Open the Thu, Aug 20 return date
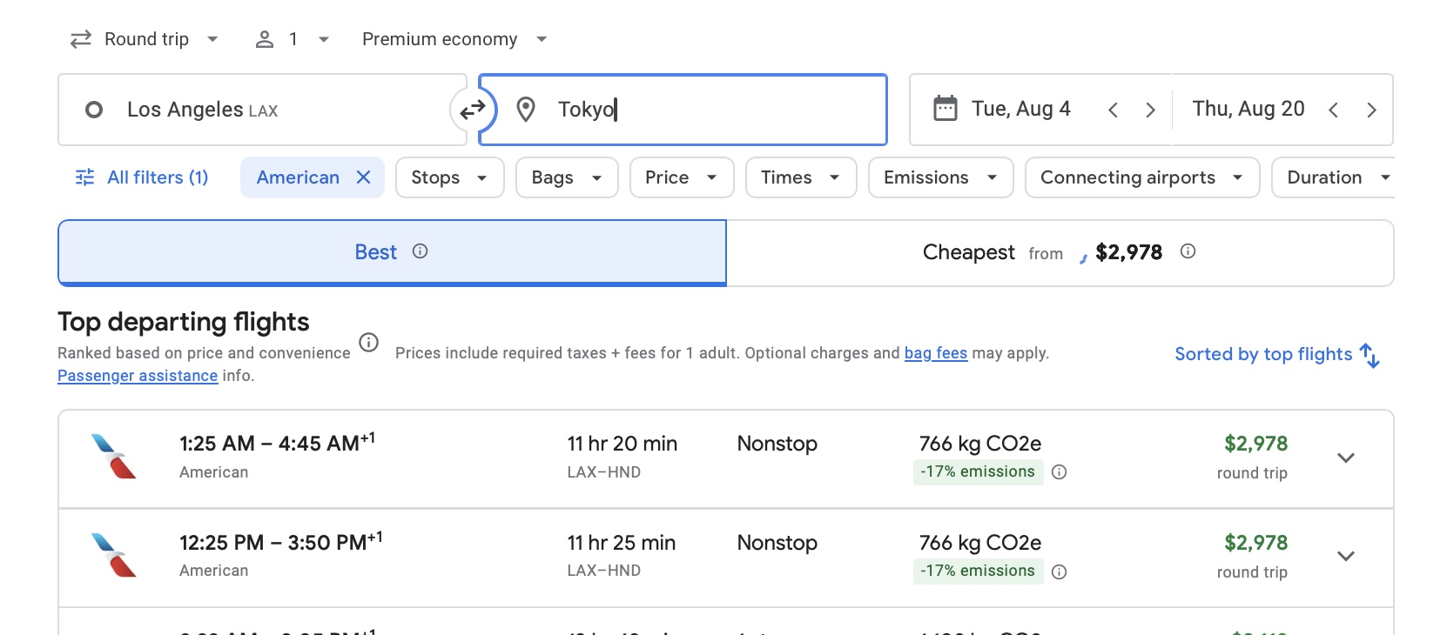Screen dimensions: 1447x635 click(x=1248, y=109)
